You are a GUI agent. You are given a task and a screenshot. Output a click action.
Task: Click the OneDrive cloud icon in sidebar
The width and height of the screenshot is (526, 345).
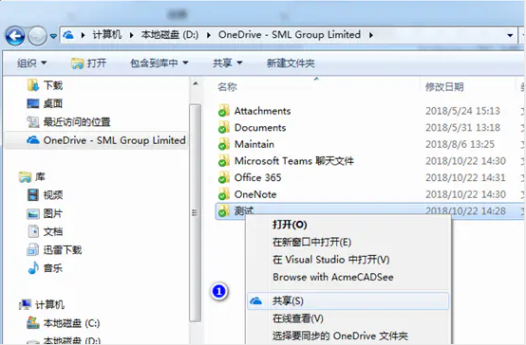tap(33, 139)
